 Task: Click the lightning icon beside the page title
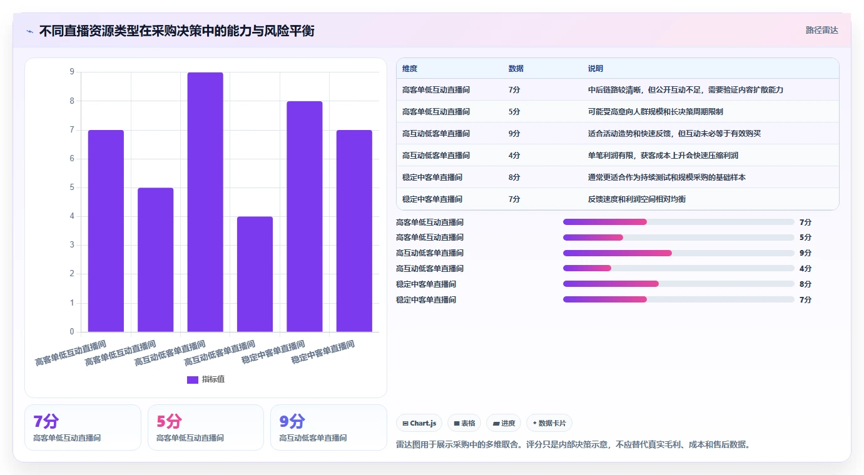coord(29,31)
